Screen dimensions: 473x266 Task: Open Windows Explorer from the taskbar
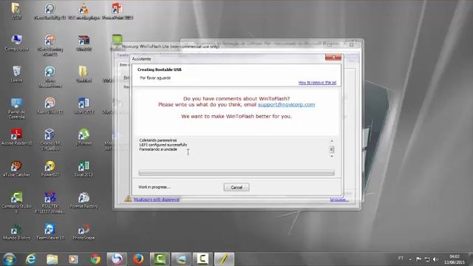pos(52,259)
